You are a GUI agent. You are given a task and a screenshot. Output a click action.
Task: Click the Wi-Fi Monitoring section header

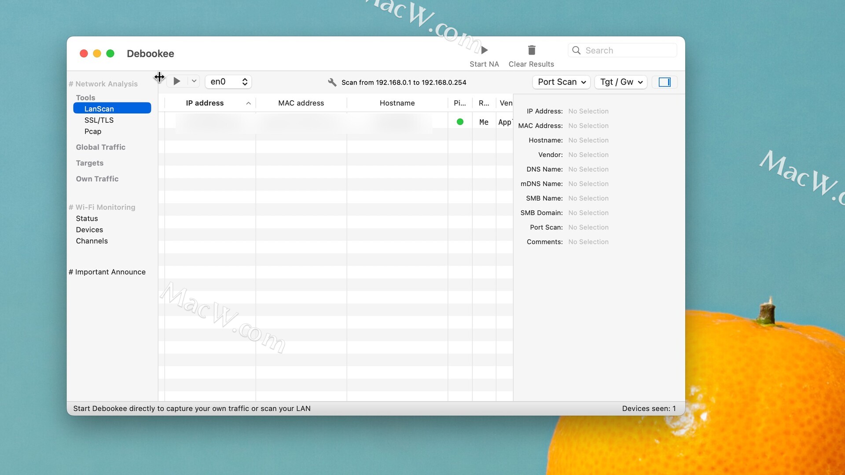point(102,207)
